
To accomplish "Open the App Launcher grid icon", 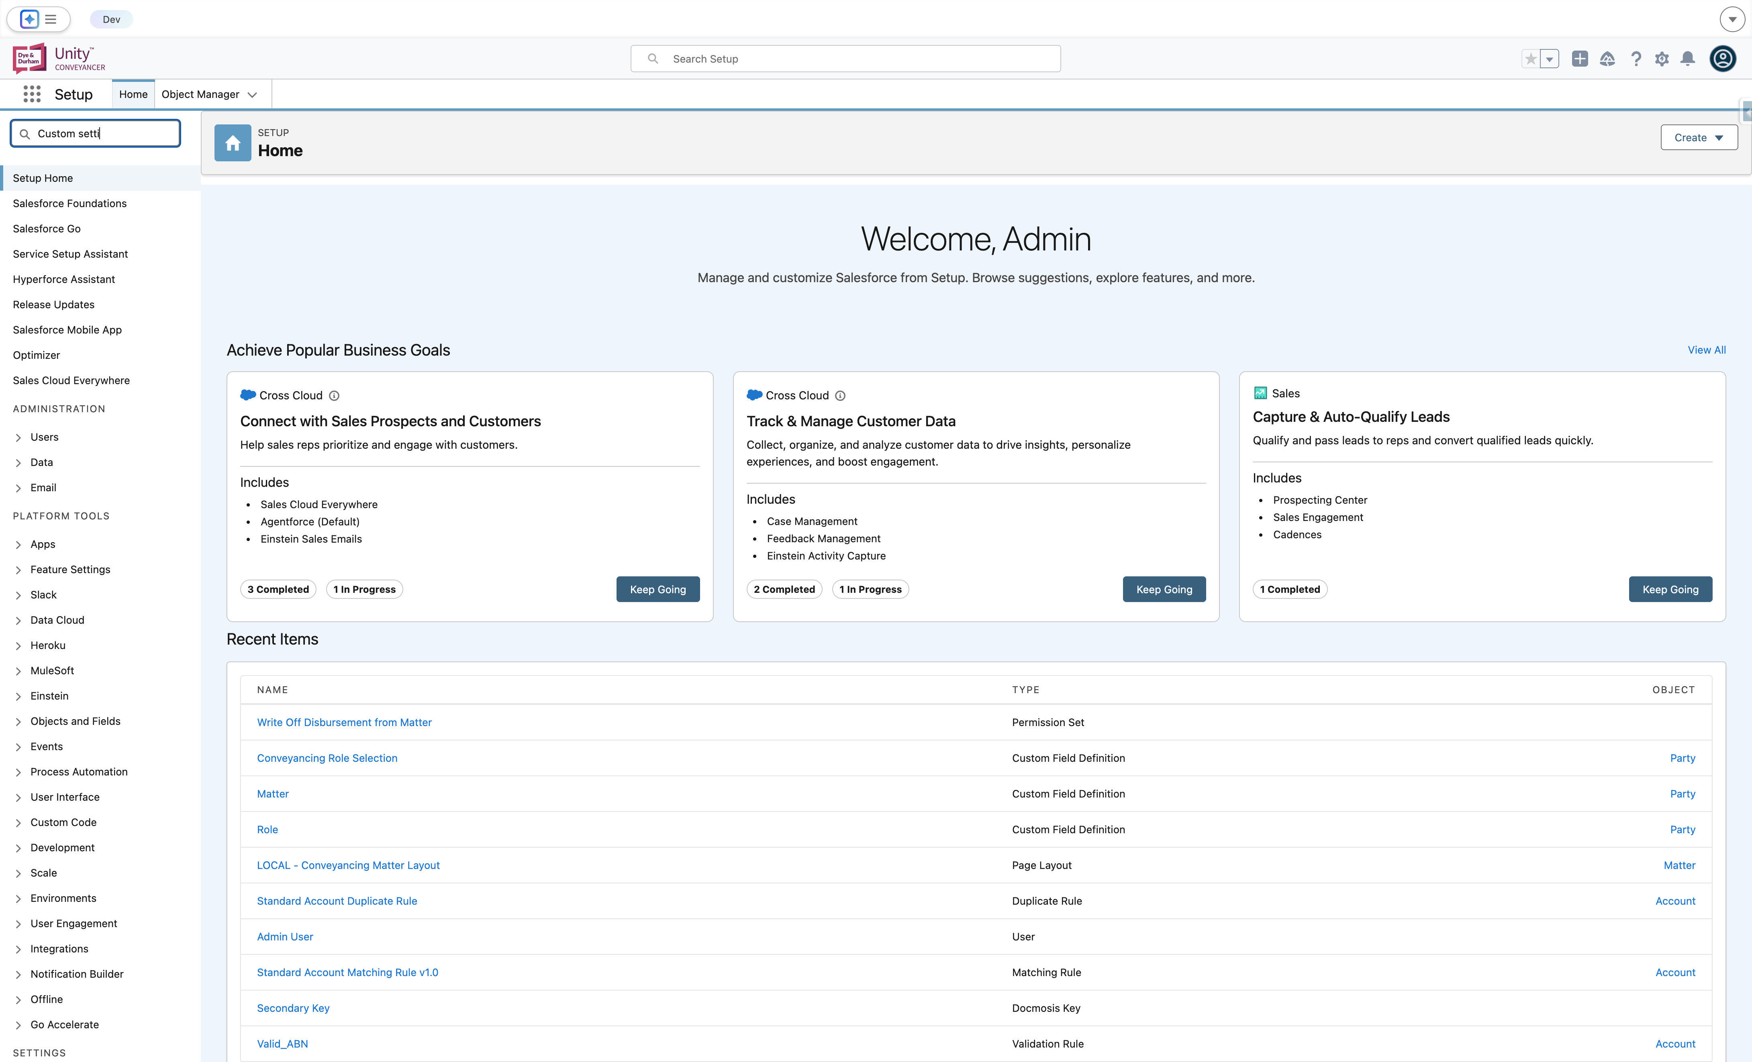I will coord(32,94).
